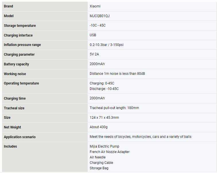Click the Charging interface row label
Image resolution: width=217 pixels, height=173 pixels.
[18, 35]
